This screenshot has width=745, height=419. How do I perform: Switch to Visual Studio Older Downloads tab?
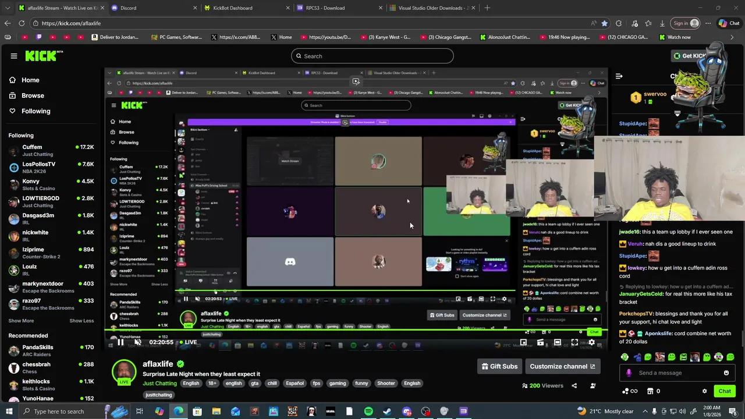(434, 8)
